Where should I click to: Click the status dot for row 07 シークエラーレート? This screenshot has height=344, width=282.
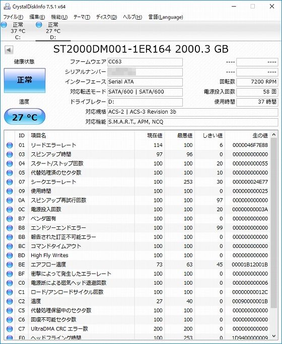tap(10, 182)
